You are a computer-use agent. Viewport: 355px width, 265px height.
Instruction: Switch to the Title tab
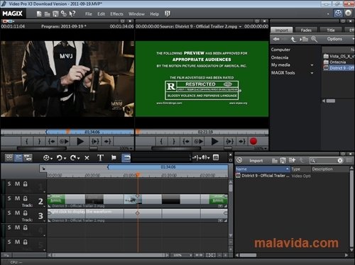tap(331, 30)
